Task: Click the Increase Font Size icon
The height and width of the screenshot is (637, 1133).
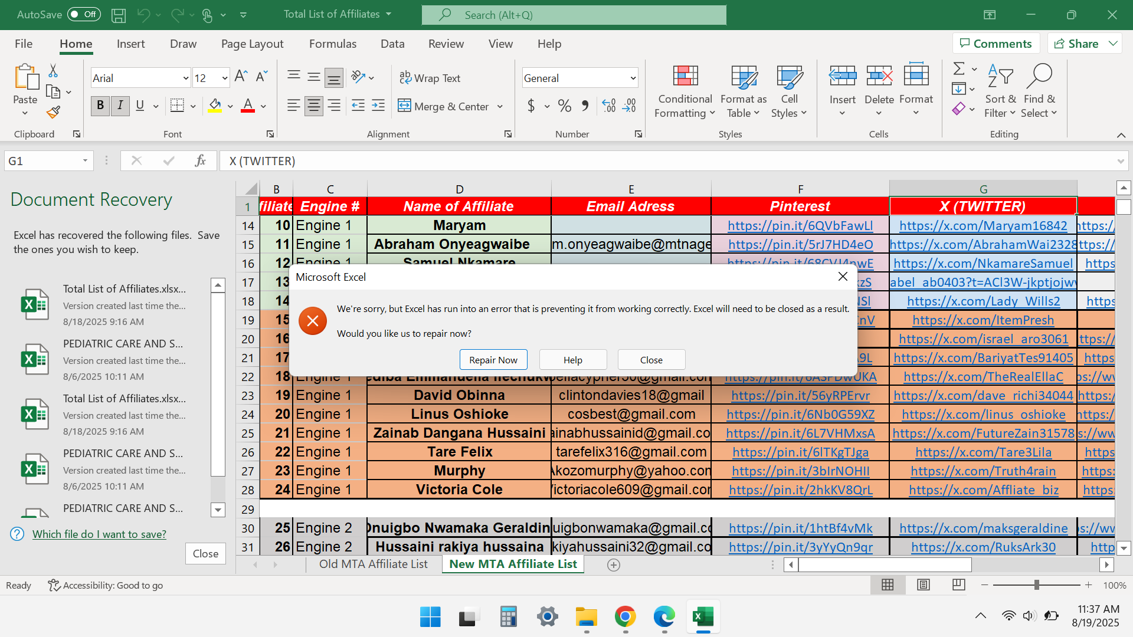Action: click(240, 77)
